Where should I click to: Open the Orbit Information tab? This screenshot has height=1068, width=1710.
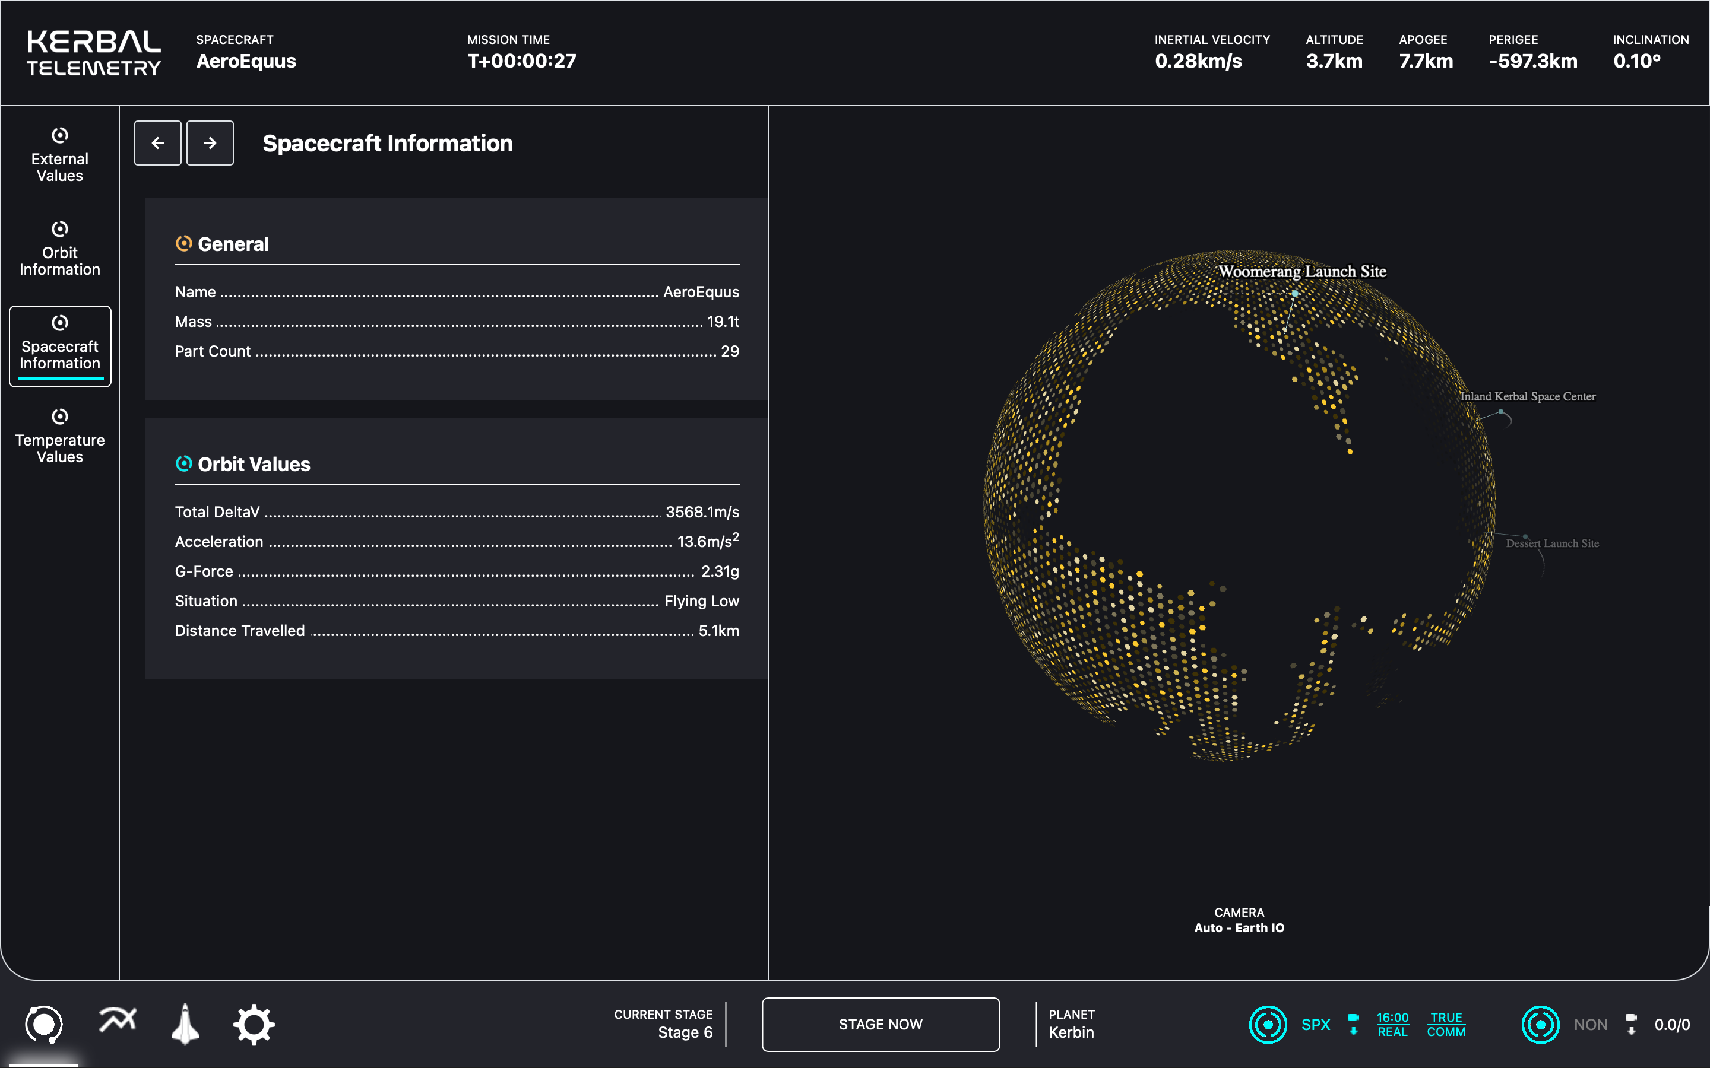60,250
